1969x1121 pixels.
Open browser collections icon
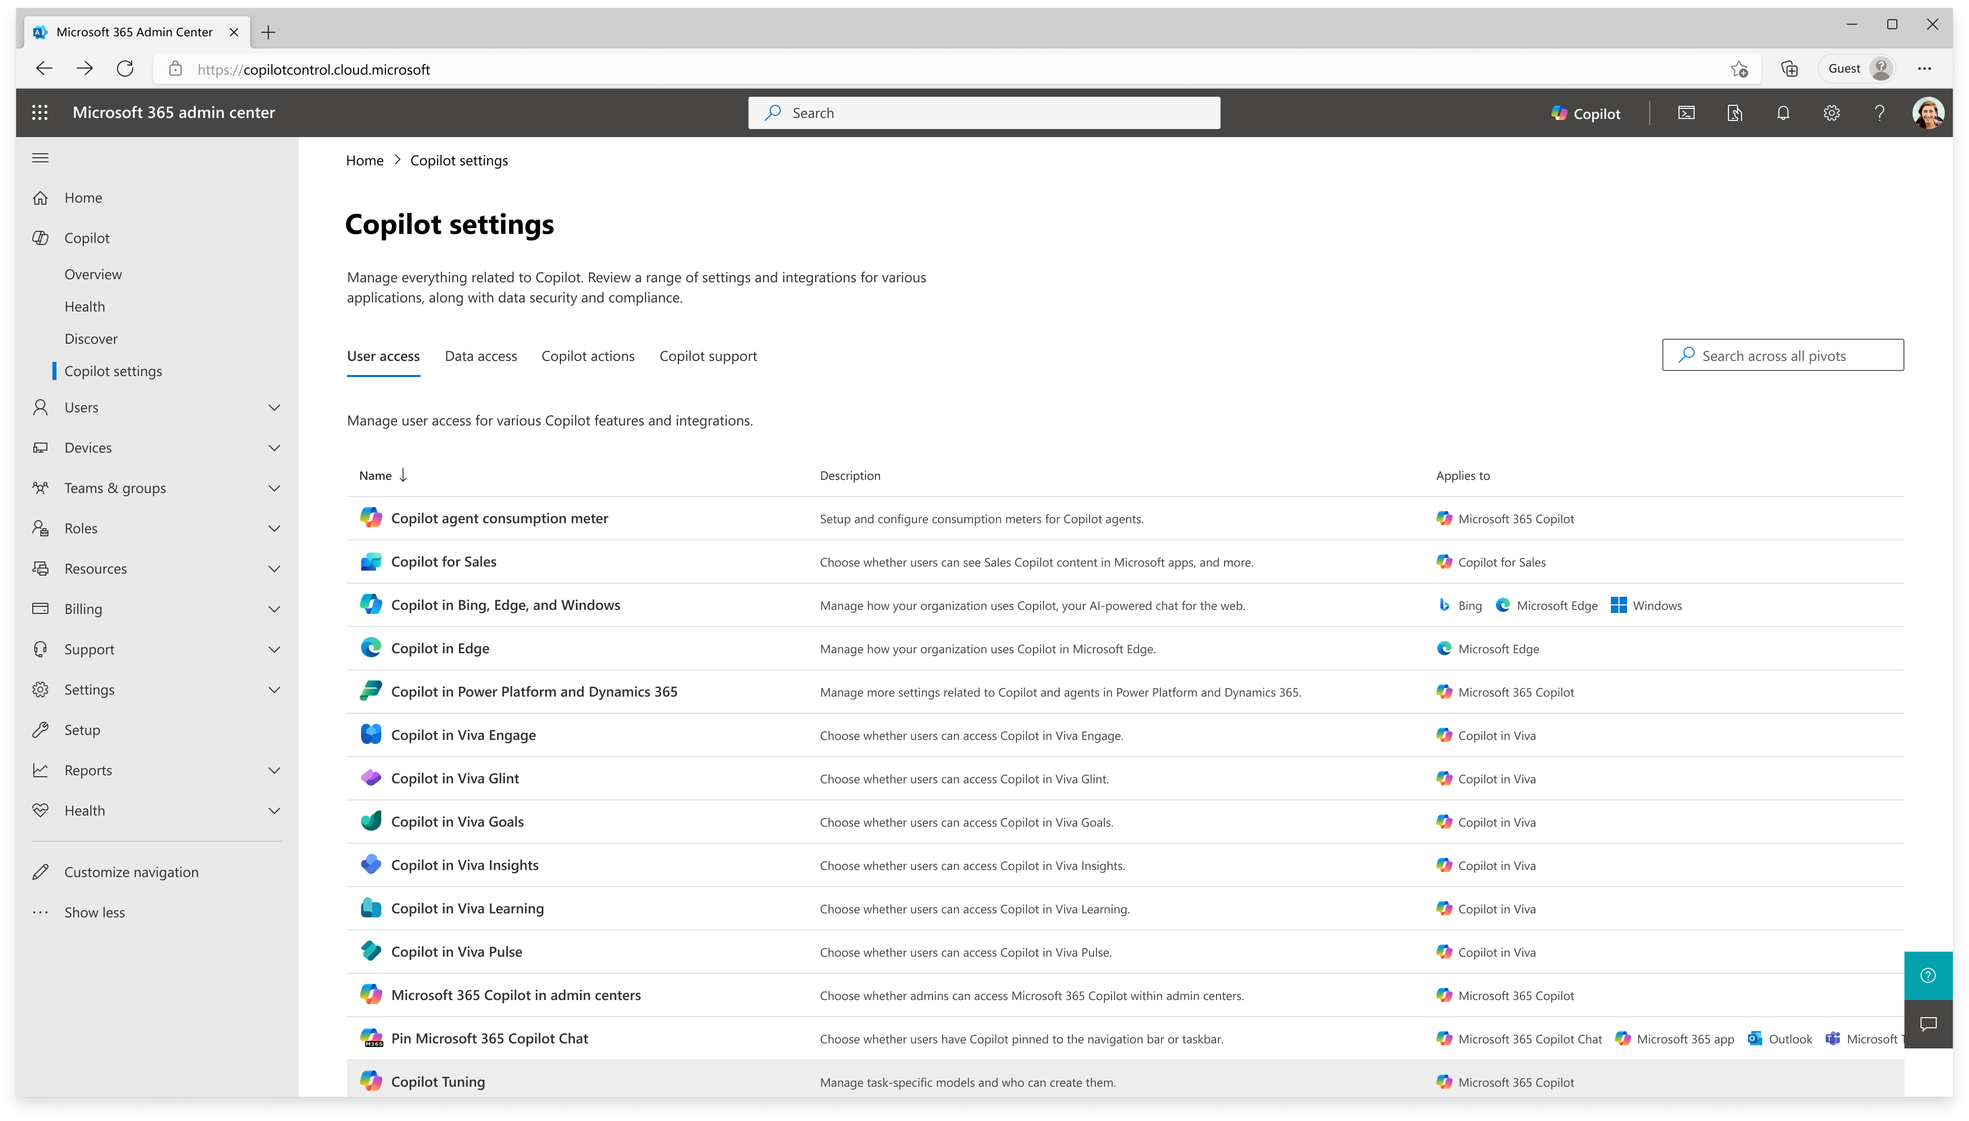pyautogui.click(x=1789, y=69)
